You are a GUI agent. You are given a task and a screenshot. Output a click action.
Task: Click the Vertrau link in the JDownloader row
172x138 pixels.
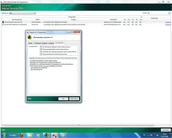tap(168, 22)
